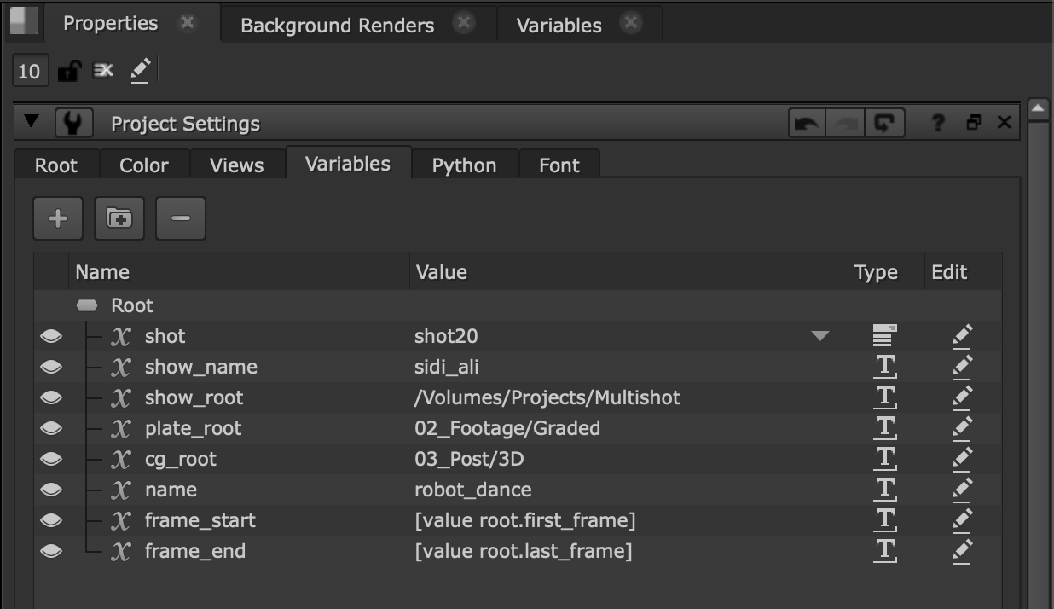Open help via the question mark icon
1054x609 pixels.
point(936,122)
